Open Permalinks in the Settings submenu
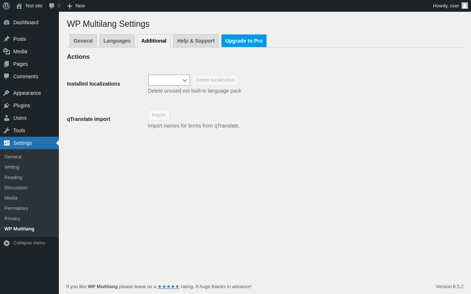This screenshot has width=471, height=294. (x=16, y=208)
